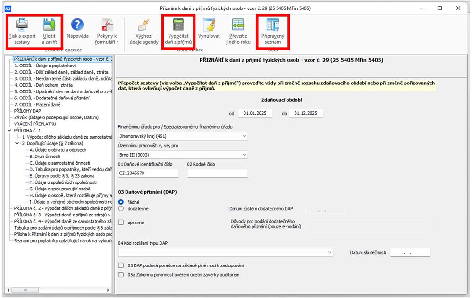Open Nápověda help icon
472x298 pixels.
[77, 25]
